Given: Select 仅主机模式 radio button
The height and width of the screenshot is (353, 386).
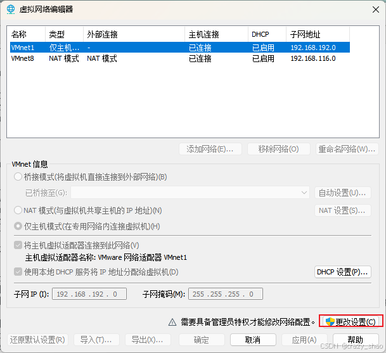Looking at the screenshot, I should [18, 226].
